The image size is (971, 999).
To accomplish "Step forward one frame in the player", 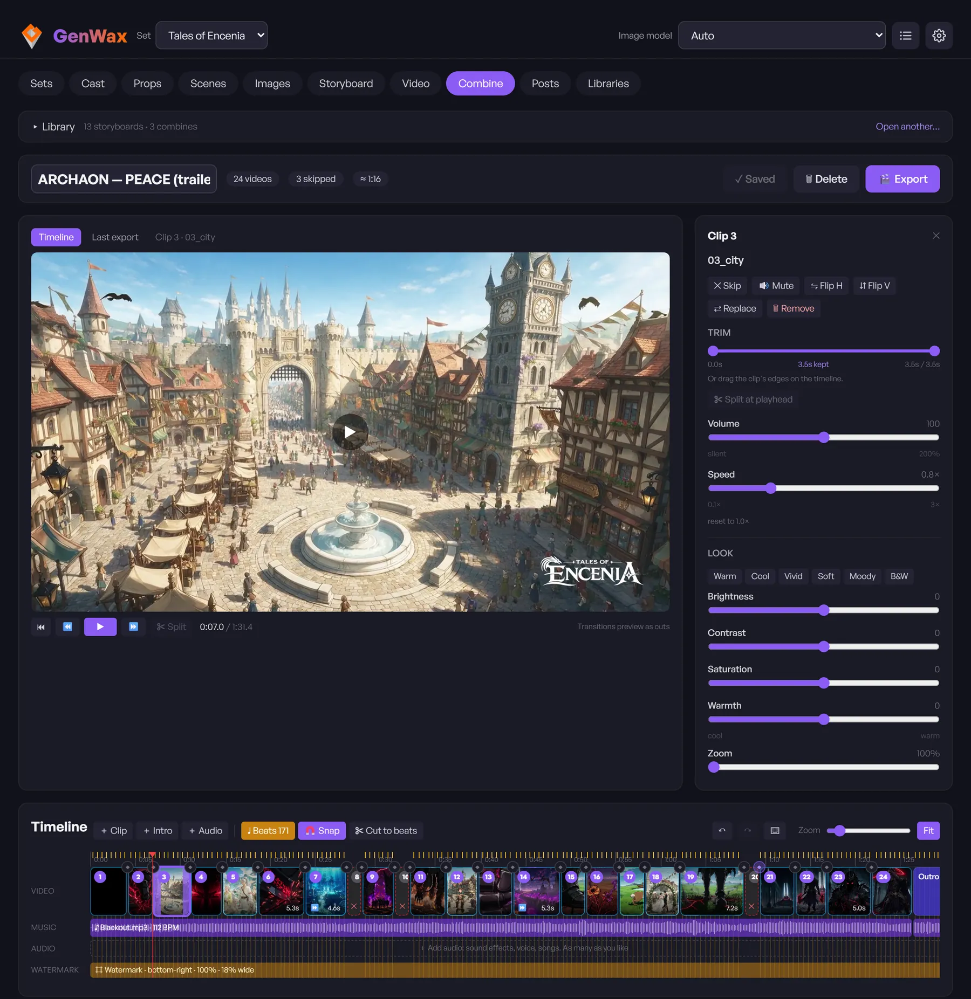I will (133, 627).
